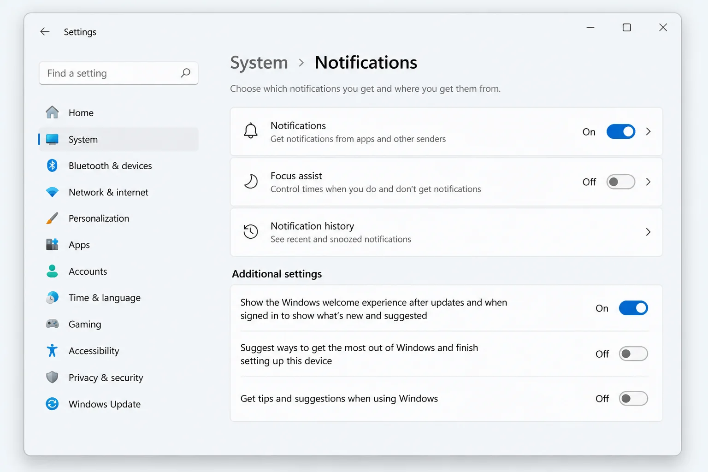Viewport: 708px width, 472px height.
Task: Click the Privacy shield icon
Action: pos(52,378)
